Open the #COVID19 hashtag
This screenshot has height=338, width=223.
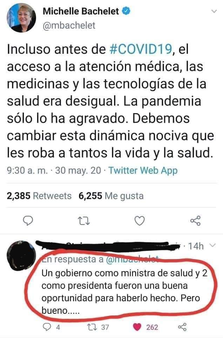[x=141, y=49]
